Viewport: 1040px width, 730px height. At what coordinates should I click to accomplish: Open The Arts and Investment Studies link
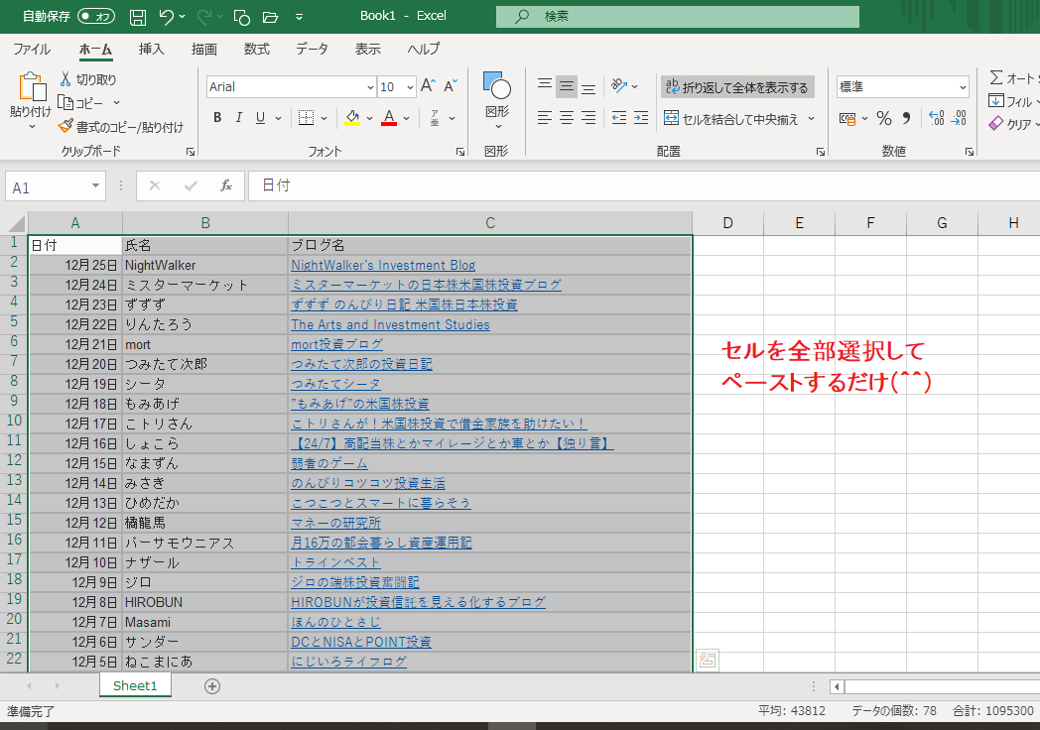[x=390, y=325]
